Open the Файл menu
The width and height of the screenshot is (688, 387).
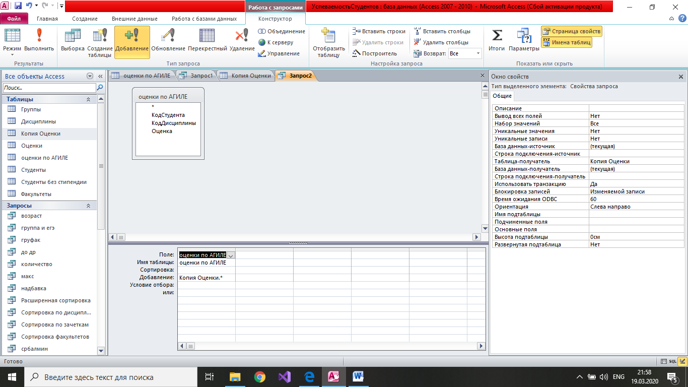coord(15,19)
